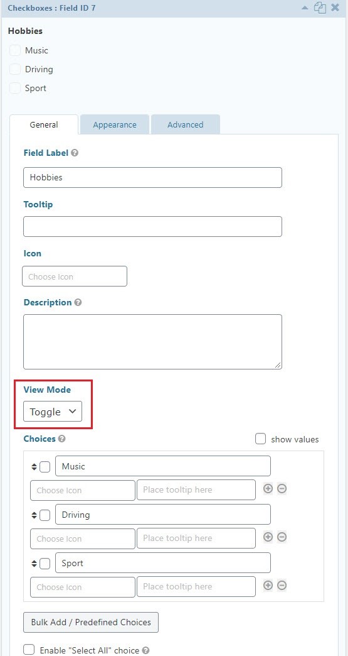The width and height of the screenshot is (348, 656).
Task: Tick the Driving checkbox in Hobbies preview
Action: (15, 70)
